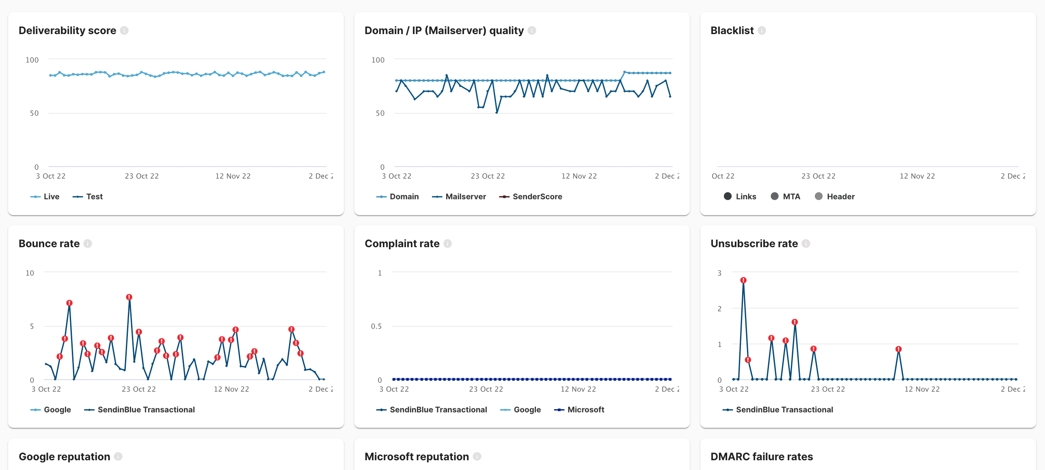Click info icon beside Unsubscribe rate
This screenshot has width=1045, height=470.
[x=806, y=244]
